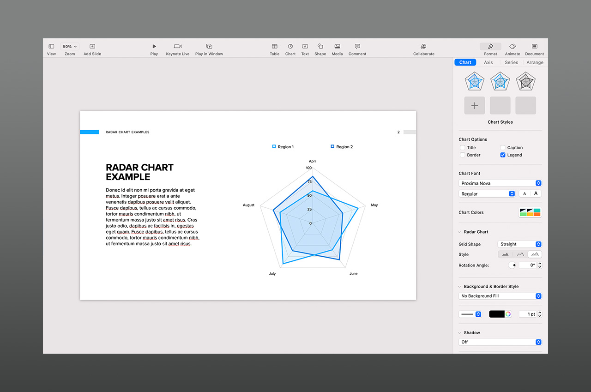Image resolution: width=591 pixels, height=392 pixels.
Task: Insert a Table using the toolbar icon
Action: tap(275, 47)
